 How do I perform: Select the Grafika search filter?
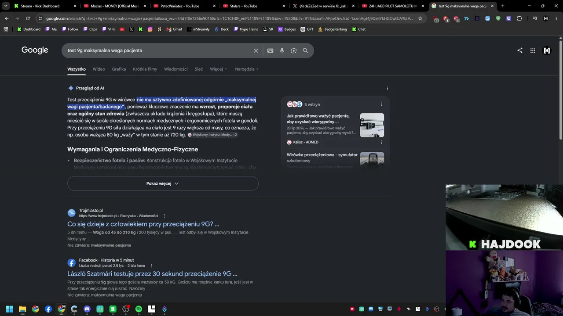tap(119, 69)
